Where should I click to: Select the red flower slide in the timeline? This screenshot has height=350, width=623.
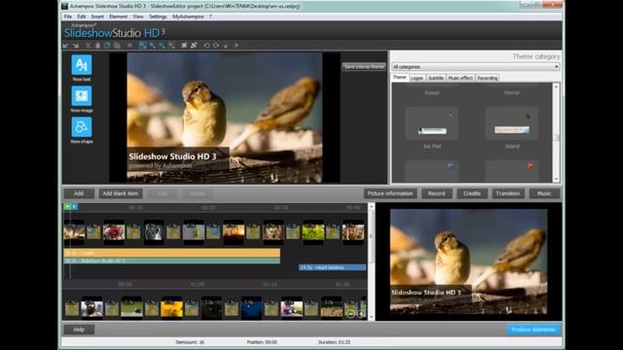tap(114, 231)
